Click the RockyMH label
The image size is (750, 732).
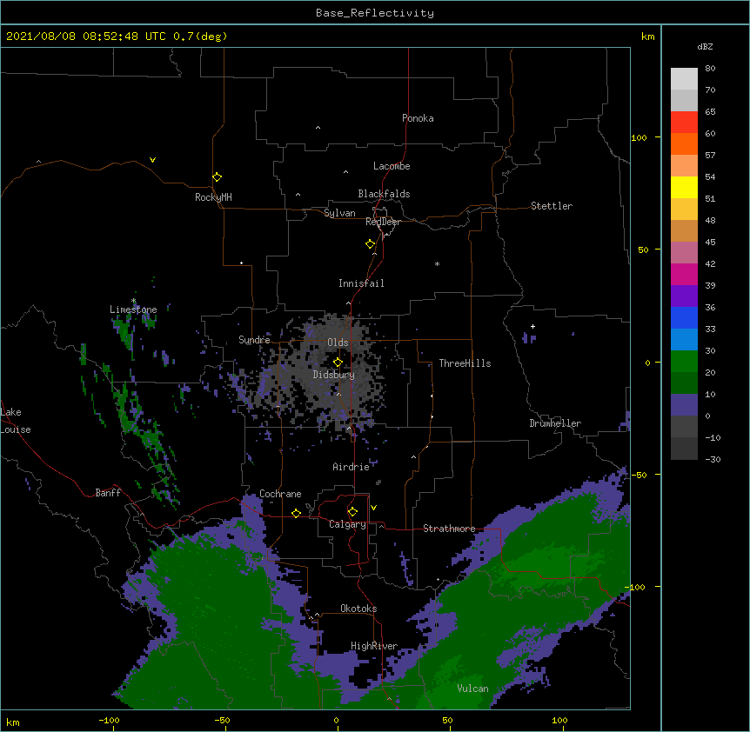click(213, 197)
